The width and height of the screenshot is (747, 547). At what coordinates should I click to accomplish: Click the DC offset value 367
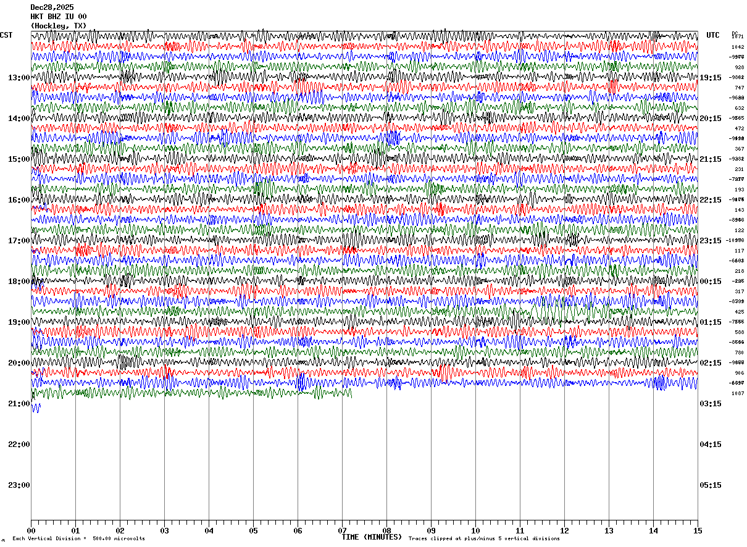[739, 149]
